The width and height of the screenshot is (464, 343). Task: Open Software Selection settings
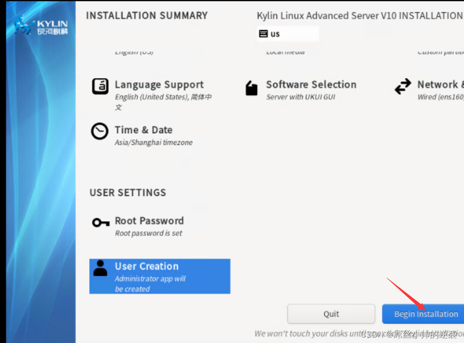(x=311, y=85)
